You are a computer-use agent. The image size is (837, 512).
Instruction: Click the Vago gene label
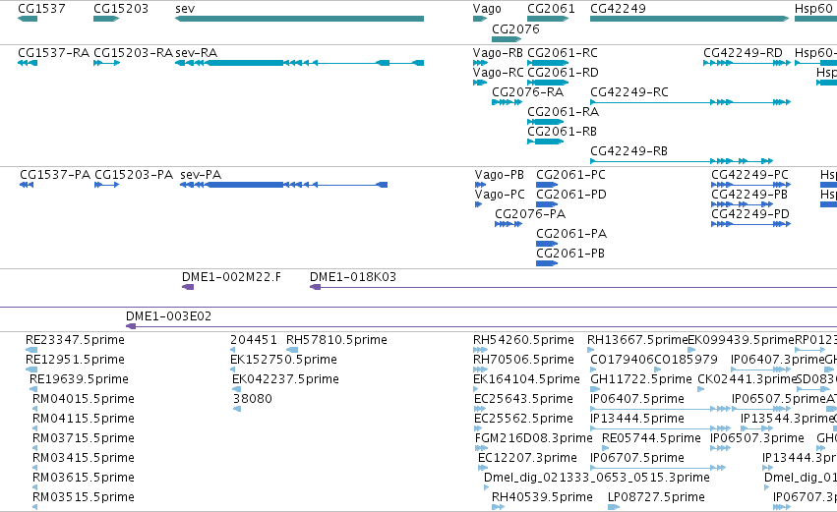coord(487,9)
